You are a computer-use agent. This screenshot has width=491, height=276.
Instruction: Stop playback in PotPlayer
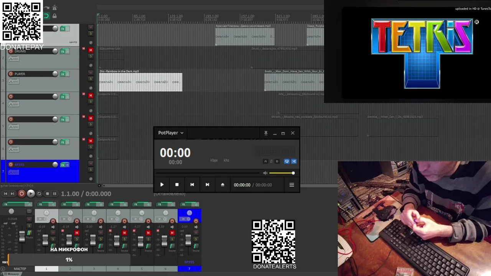click(177, 185)
